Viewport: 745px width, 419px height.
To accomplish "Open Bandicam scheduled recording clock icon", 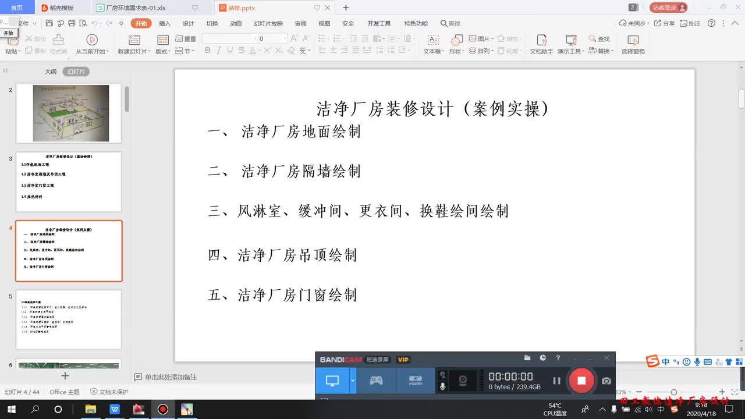I will pos(542,358).
